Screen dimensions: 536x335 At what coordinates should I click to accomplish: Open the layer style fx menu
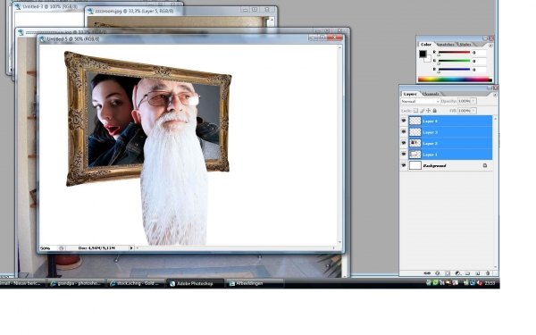tap(437, 273)
